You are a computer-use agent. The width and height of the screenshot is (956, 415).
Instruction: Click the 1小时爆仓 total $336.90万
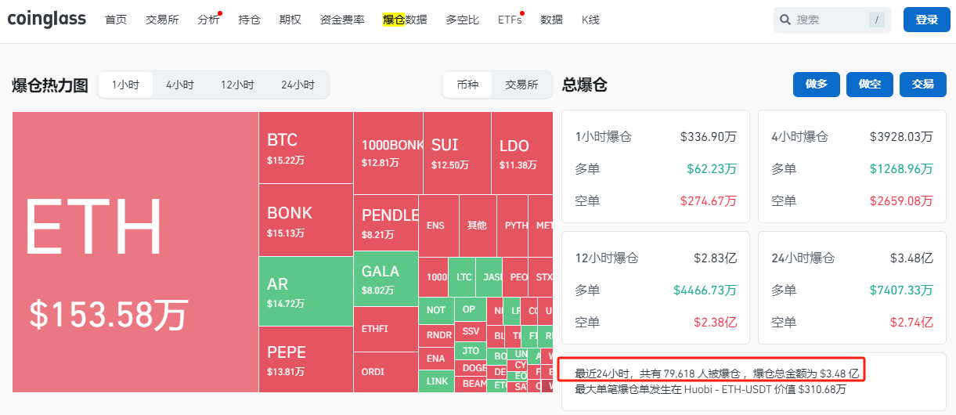coord(709,137)
